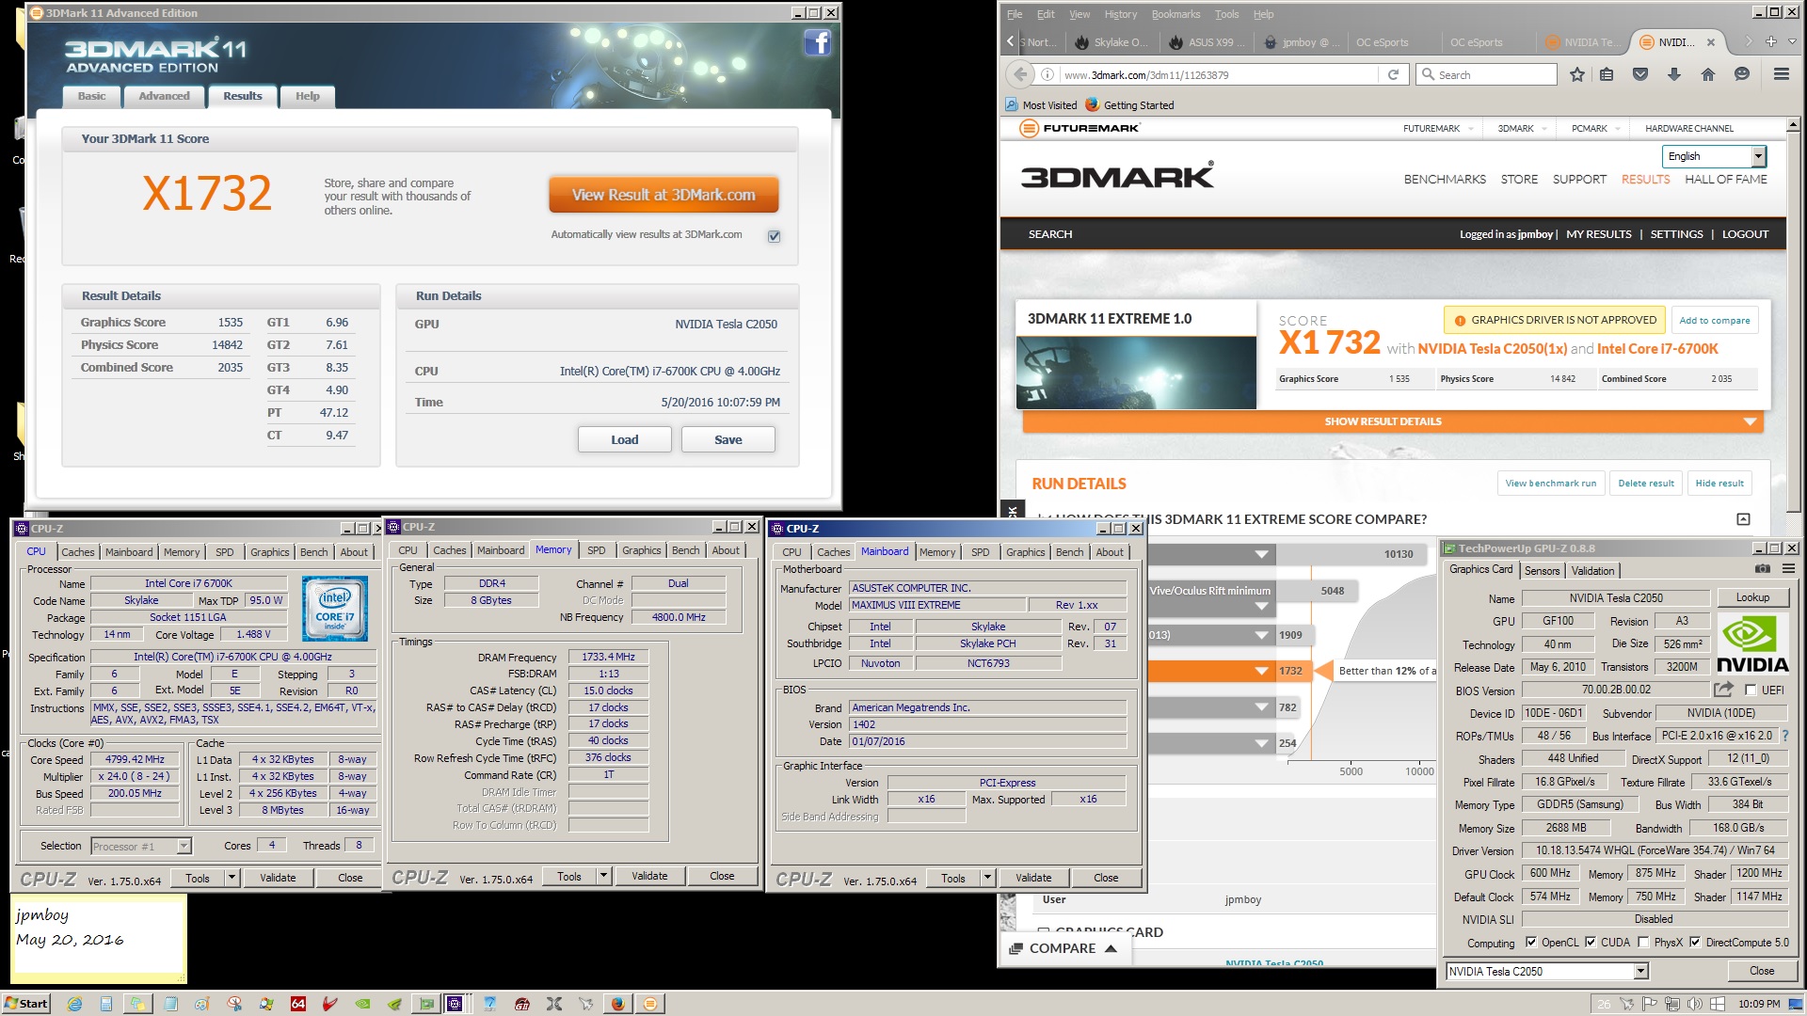Click the Delete result link
Screen dimensions: 1807x1016
click(x=1645, y=484)
